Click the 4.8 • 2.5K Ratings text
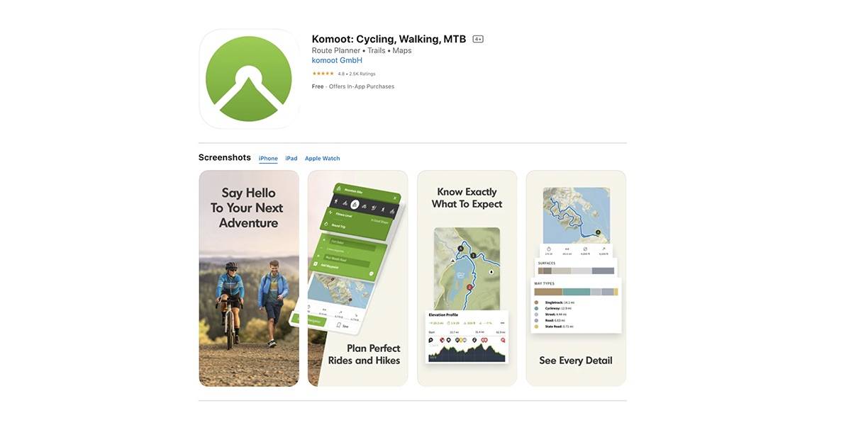This screenshot has height=425, width=851. point(357,74)
